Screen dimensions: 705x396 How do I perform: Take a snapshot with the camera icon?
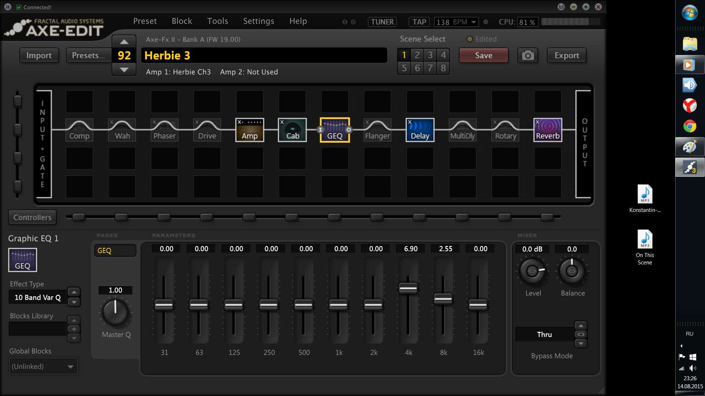coord(528,55)
